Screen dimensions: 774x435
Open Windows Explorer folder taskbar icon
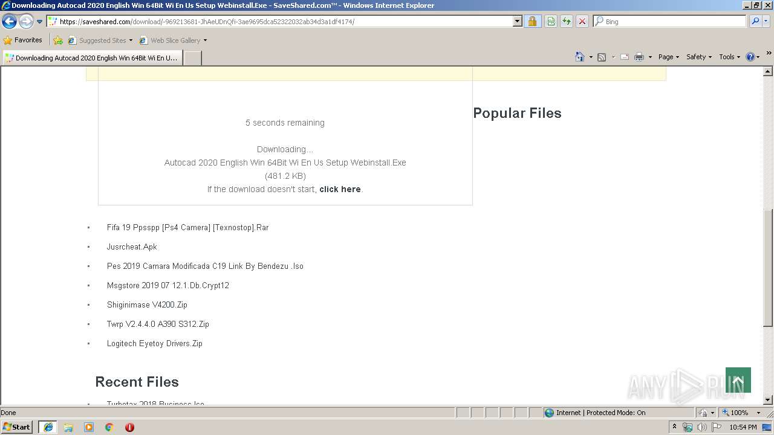pyautogui.click(x=68, y=427)
